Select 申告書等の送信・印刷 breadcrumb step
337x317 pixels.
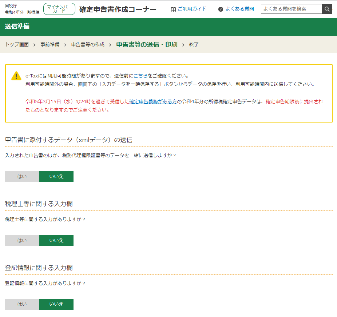[147, 44]
